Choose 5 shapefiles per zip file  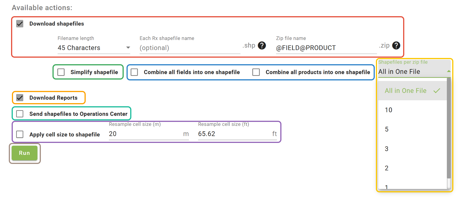pos(387,129)
